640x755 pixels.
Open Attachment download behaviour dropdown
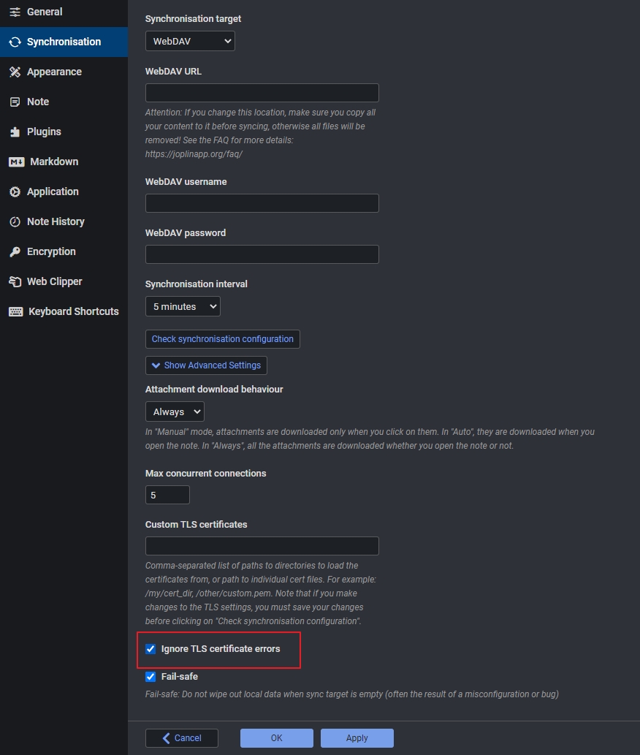point(175,411)
